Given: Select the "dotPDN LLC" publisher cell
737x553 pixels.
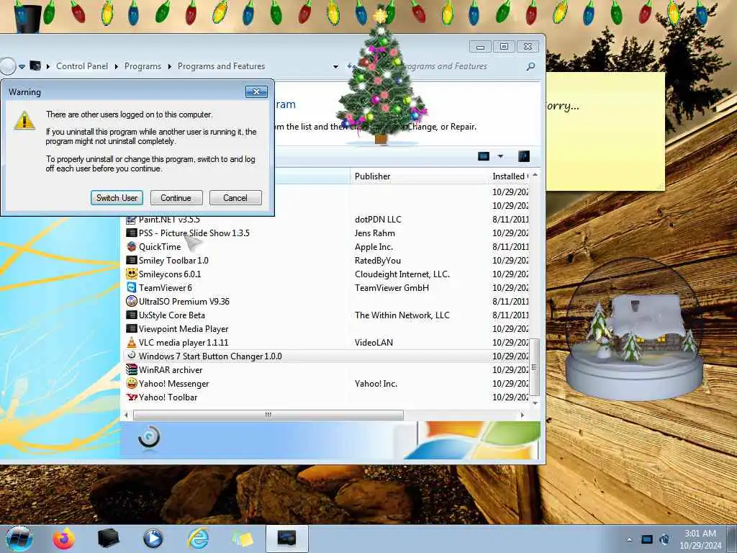Looking at the screenshot, I should (378, 219).
